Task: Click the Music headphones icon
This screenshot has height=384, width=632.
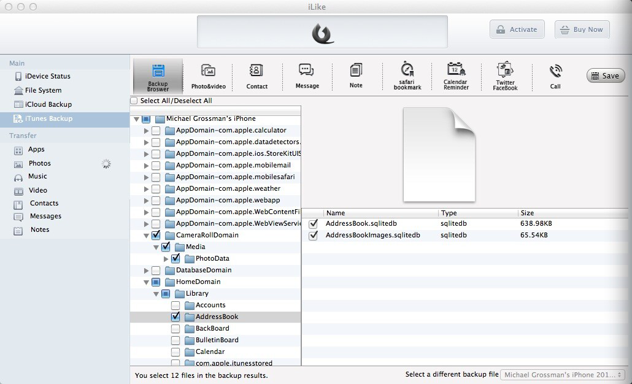Action: [18, 178]
